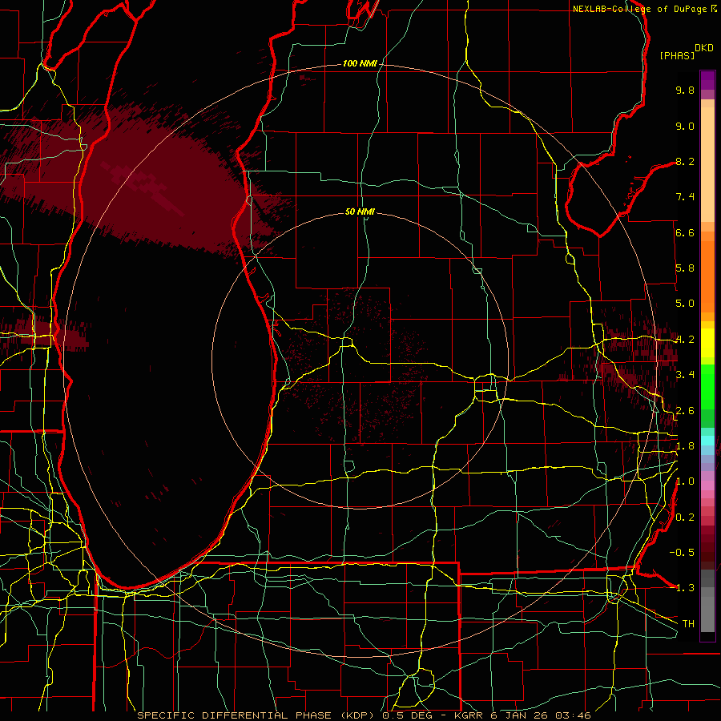721x721 pixels.
Task: Click the 1.3 legend value near bottom
Action: tap(685, 588)
